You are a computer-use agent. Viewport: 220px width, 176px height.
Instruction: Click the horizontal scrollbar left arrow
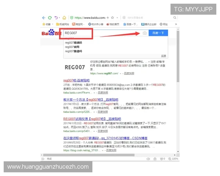(41, 155)
